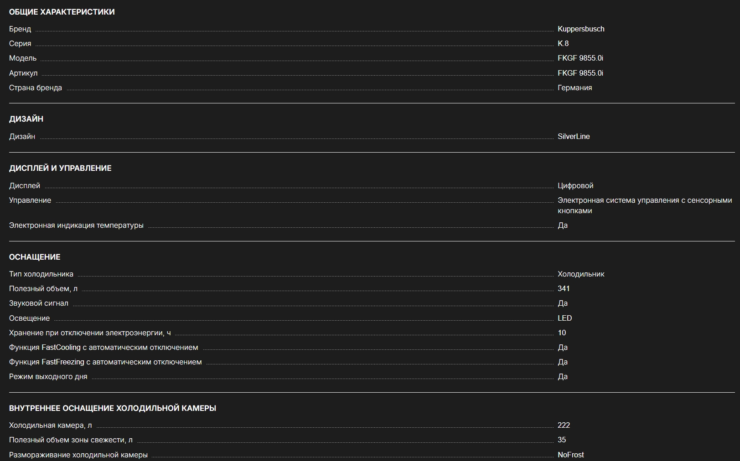Screen dimensions: 740x461
Task: Click the Цифровой display value
Action: click(575, 185)
